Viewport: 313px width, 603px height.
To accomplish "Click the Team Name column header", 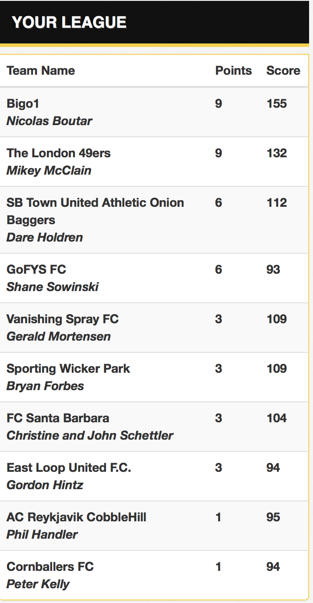I will 41,71.
